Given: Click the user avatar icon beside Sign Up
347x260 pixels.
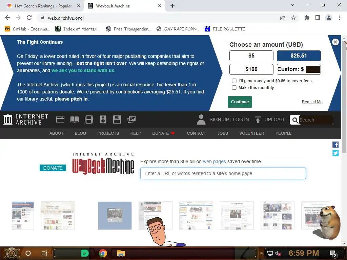Looking at the screenshot, I should pyautogui.click(x=201, y=120).
